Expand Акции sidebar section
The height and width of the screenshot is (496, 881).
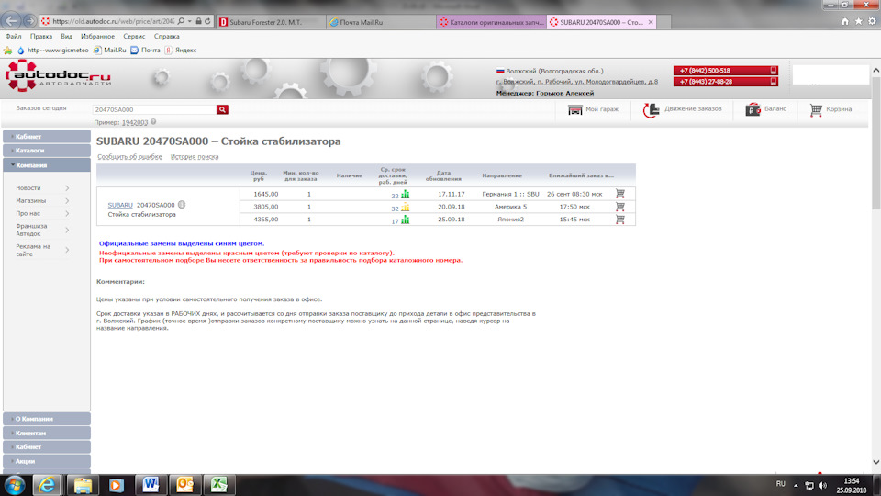[47, 461]
